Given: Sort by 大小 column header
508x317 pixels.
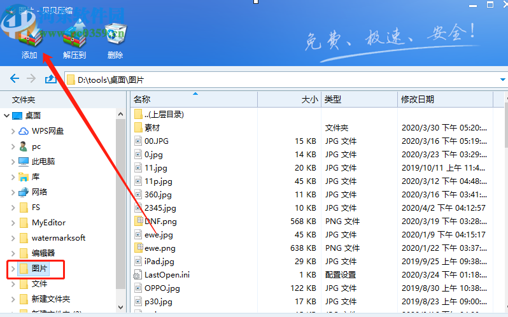Looking at the screenshot, I should click(x=289, y=99).
